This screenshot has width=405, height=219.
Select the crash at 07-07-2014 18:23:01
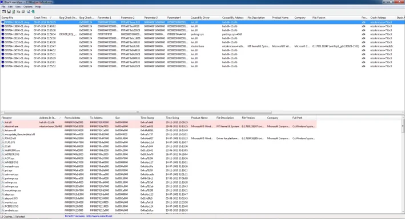(x=202, y=62)
